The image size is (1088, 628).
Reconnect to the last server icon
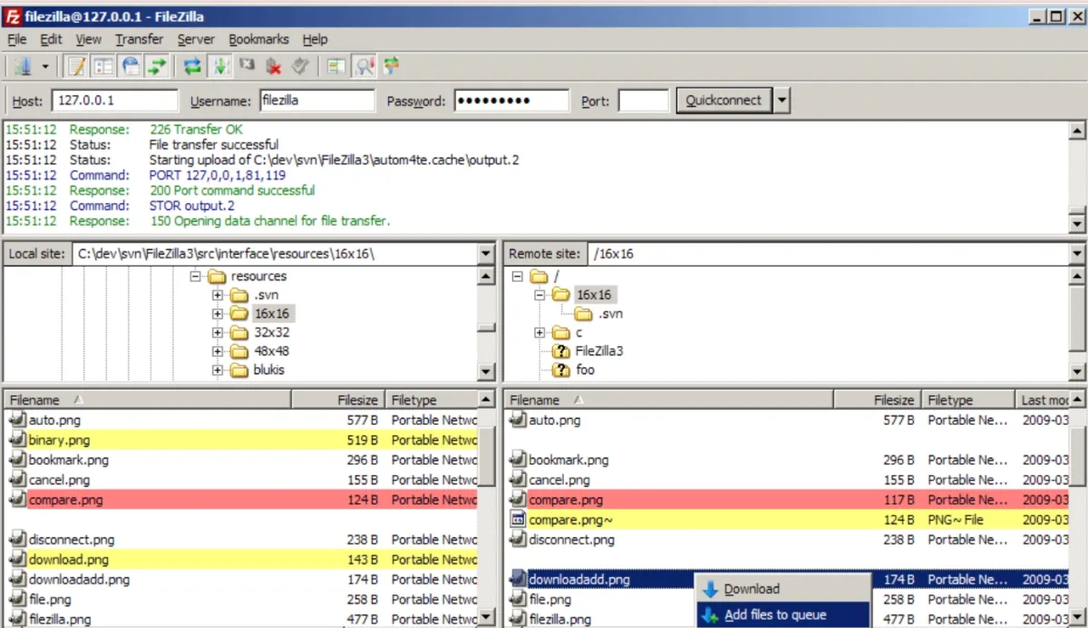[x=301, y=66]
